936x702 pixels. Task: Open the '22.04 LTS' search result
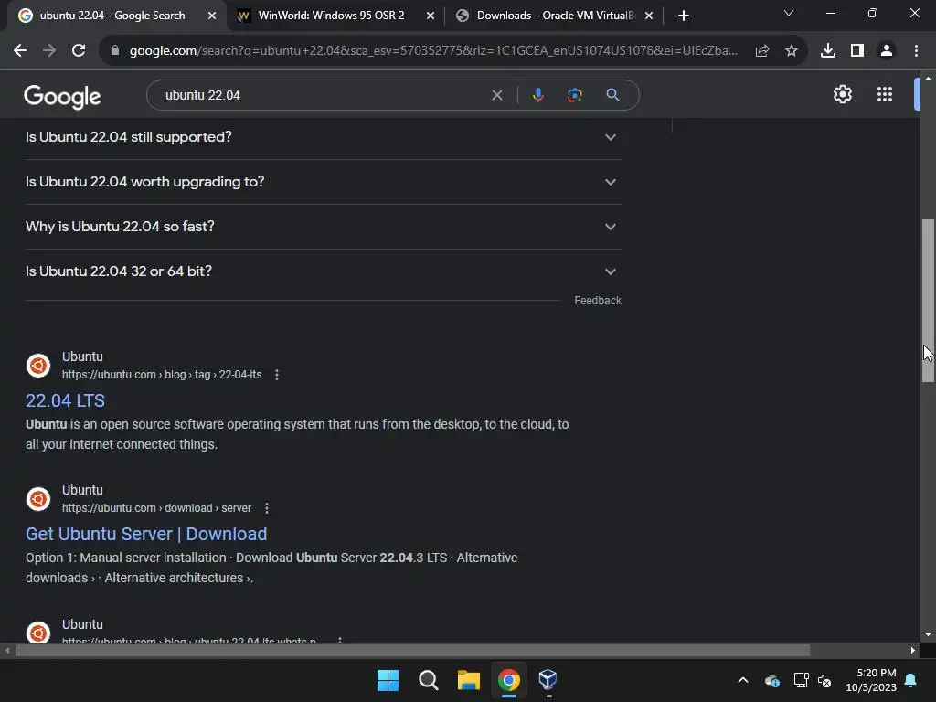click(65, 400)
